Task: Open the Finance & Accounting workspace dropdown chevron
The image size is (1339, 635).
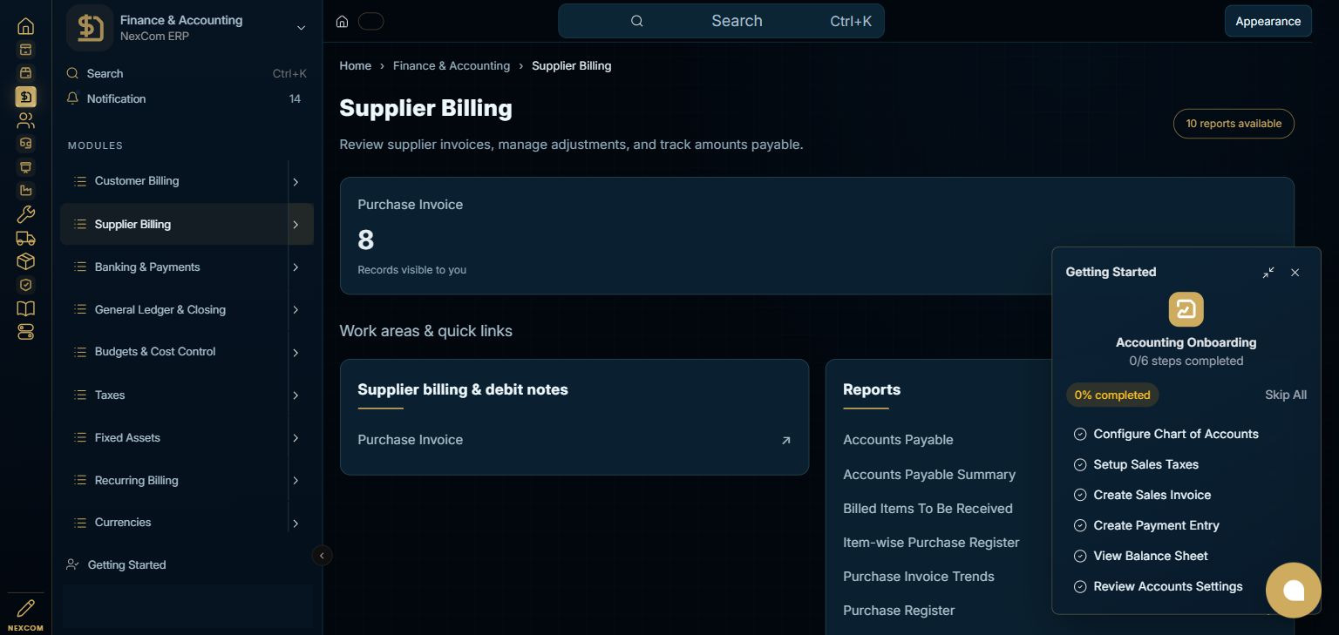Action: (301, 28)
